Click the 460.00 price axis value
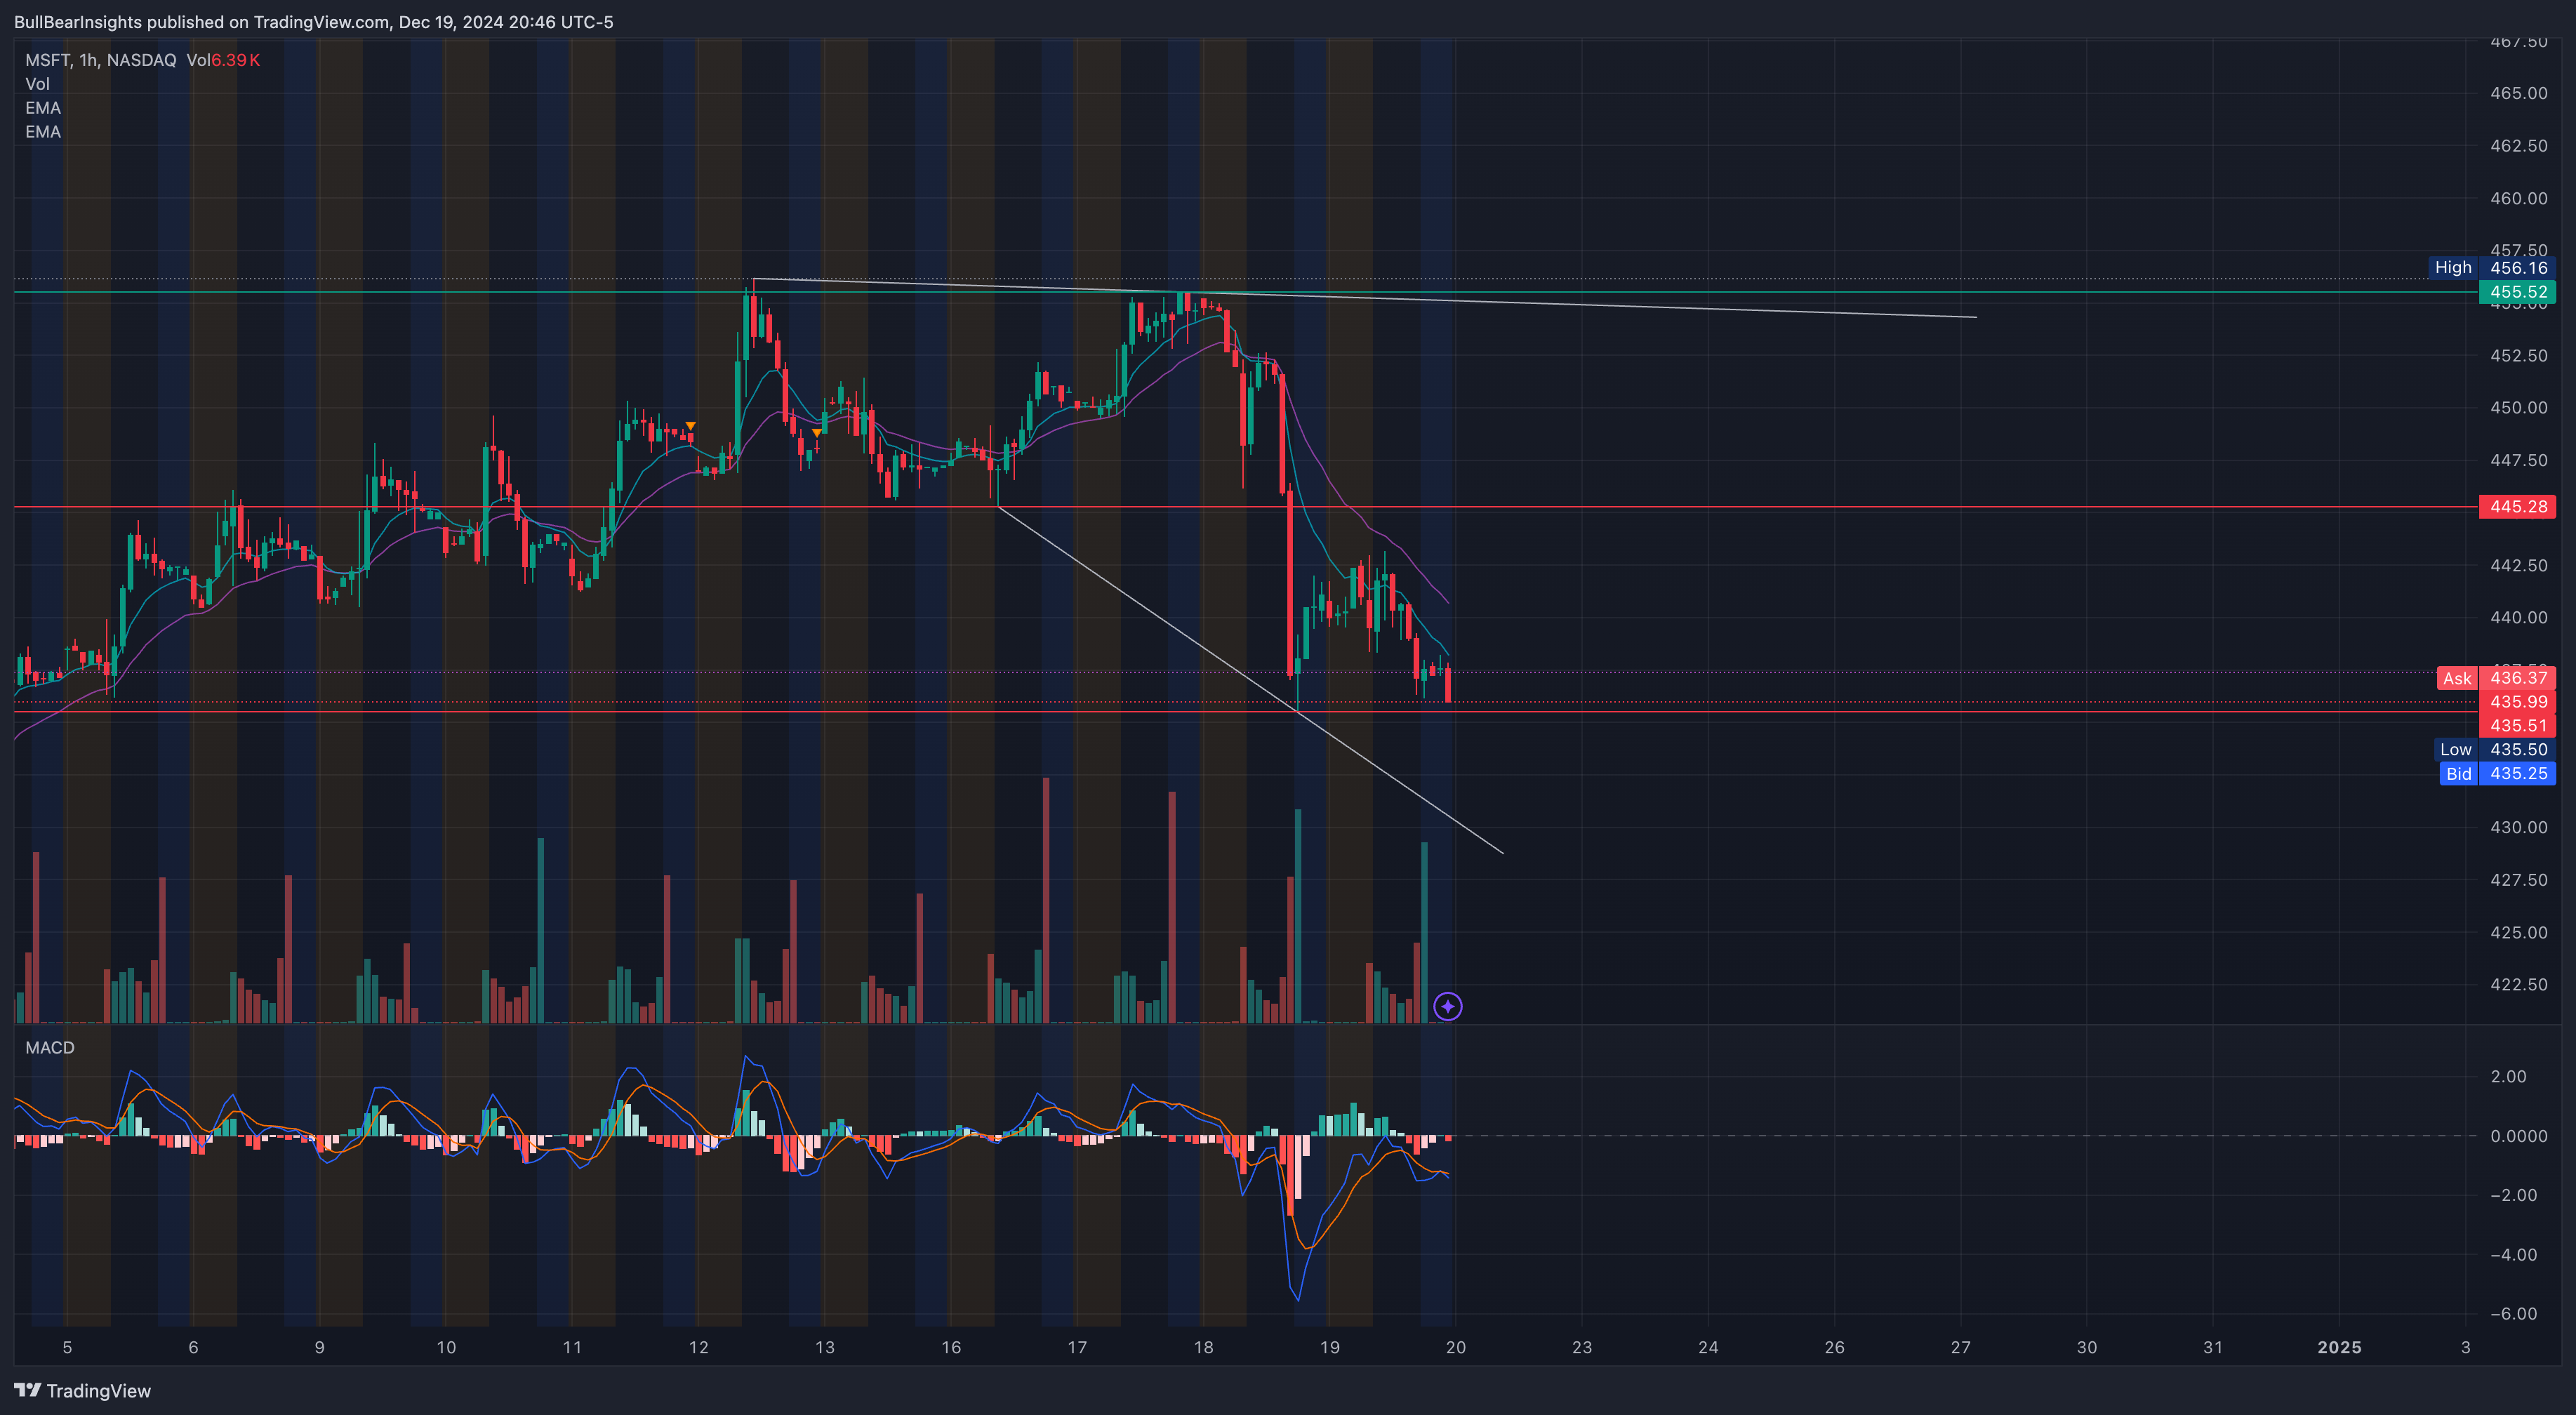The width and height of the screenshot is (2576, 1415). 2518,198
